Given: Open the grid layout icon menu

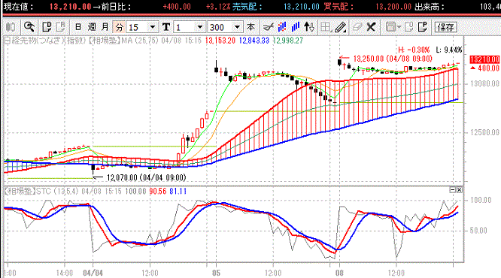Looking at the screenshot, I should click(326, 27).
